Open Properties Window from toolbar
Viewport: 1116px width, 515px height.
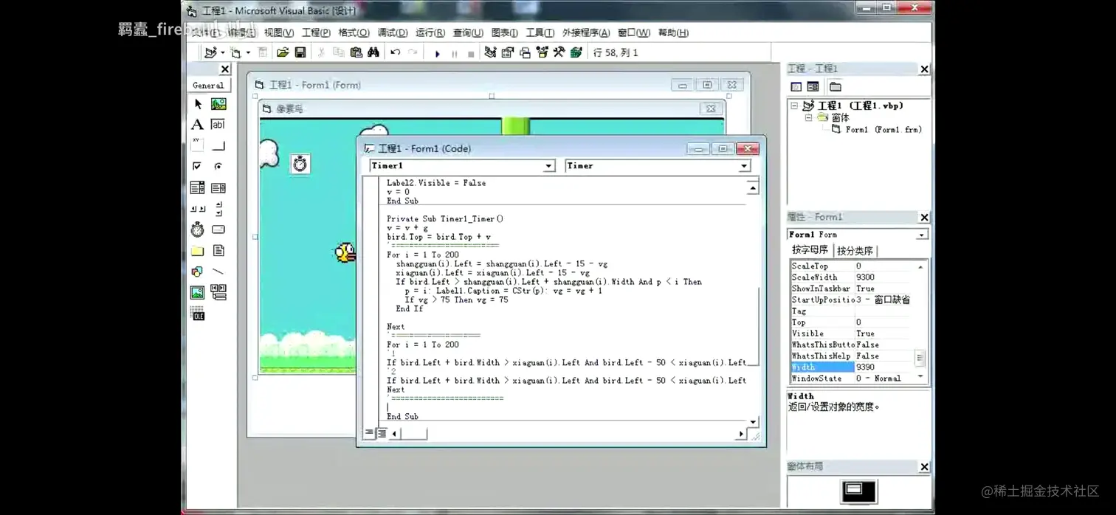[x=507, y=52]
